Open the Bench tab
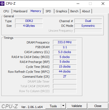Viewport: 109px width, 110px height. 74,11
